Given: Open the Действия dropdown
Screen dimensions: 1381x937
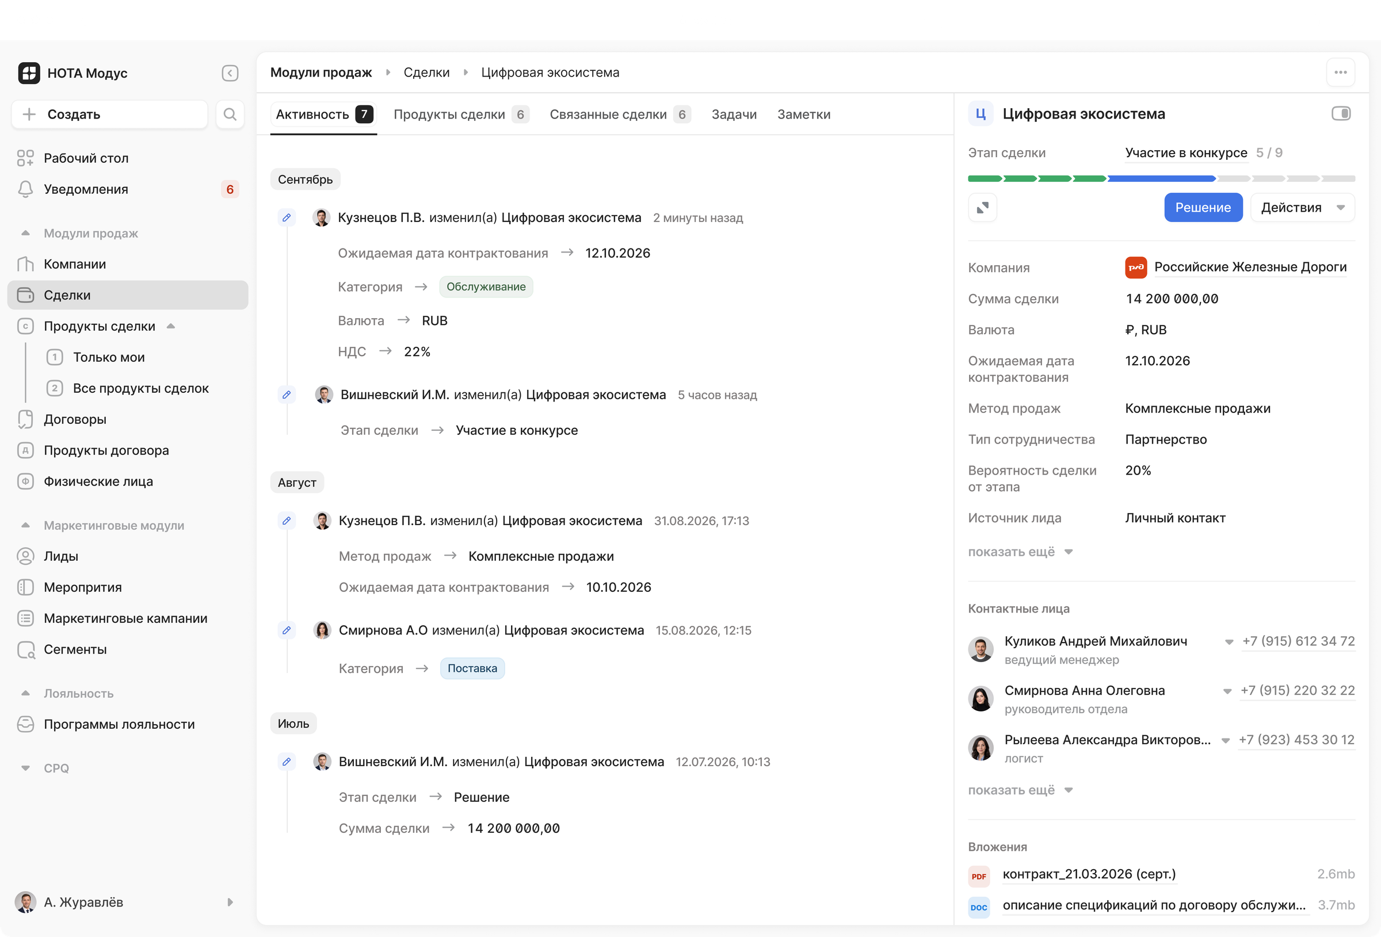Looking at the screenshot, I should point(1303,208).
